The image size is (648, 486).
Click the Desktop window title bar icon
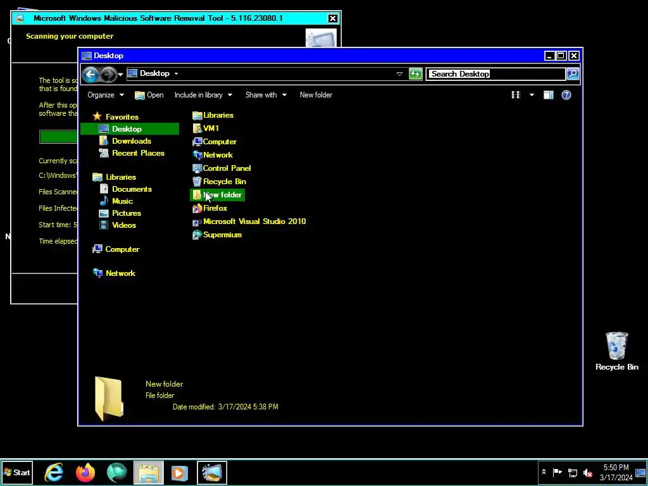[86, 56]
